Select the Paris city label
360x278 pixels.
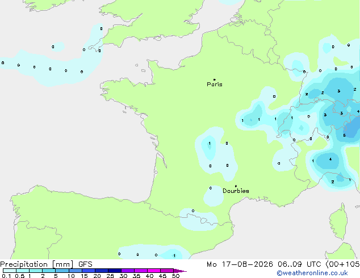point(215,85)
